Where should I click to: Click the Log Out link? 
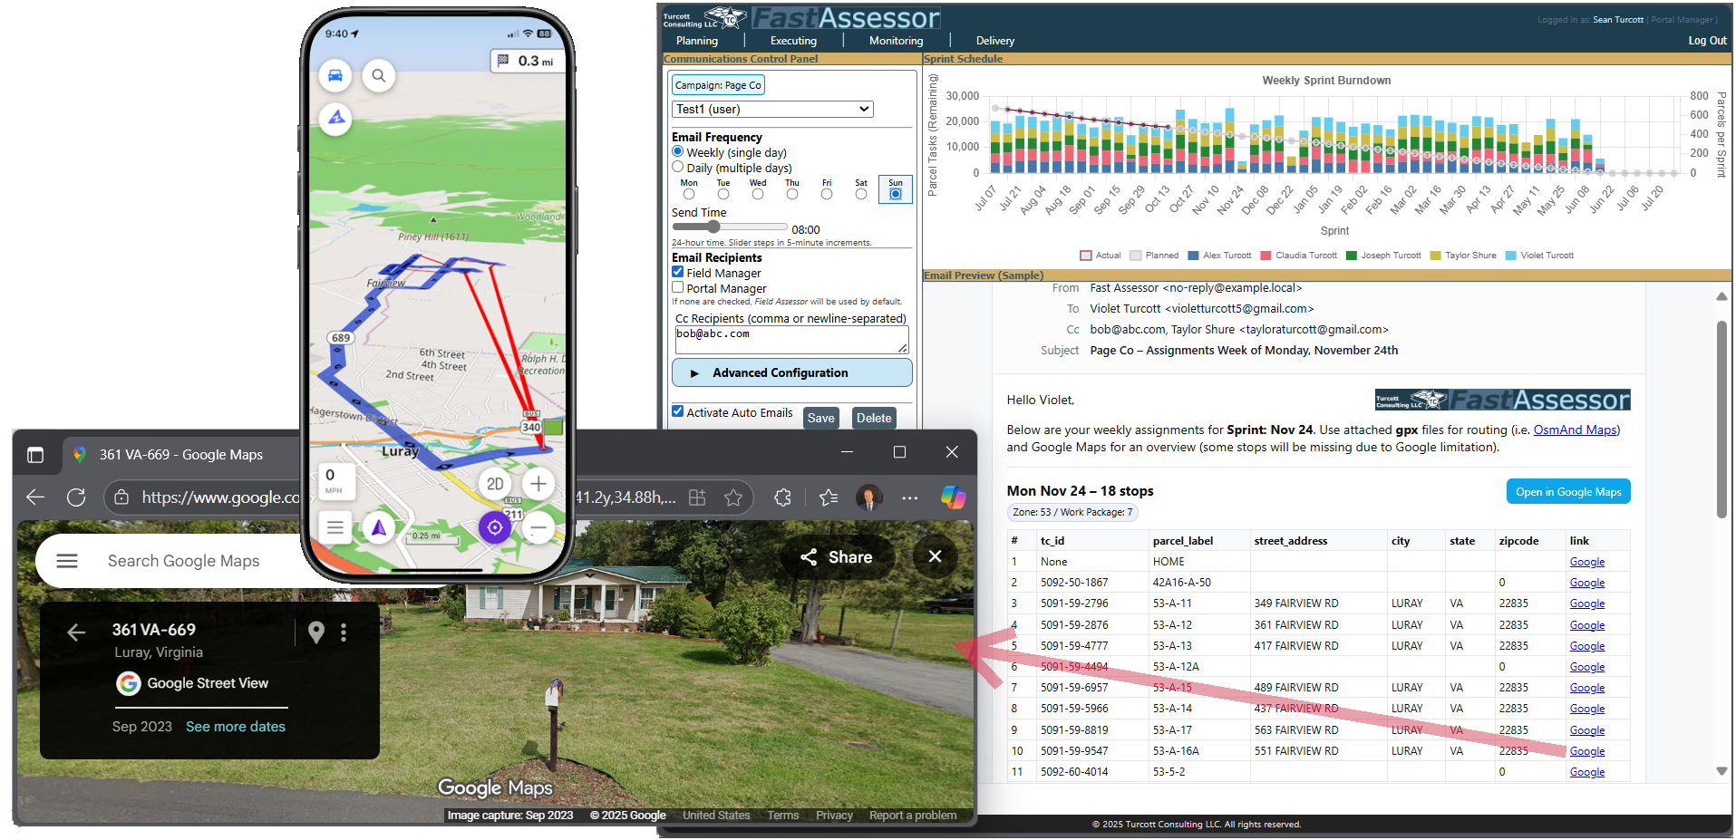pos(1706,40)
